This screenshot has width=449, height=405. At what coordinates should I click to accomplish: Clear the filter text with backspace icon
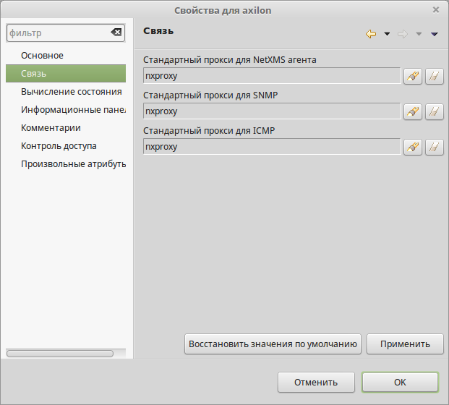pos(116,33)
